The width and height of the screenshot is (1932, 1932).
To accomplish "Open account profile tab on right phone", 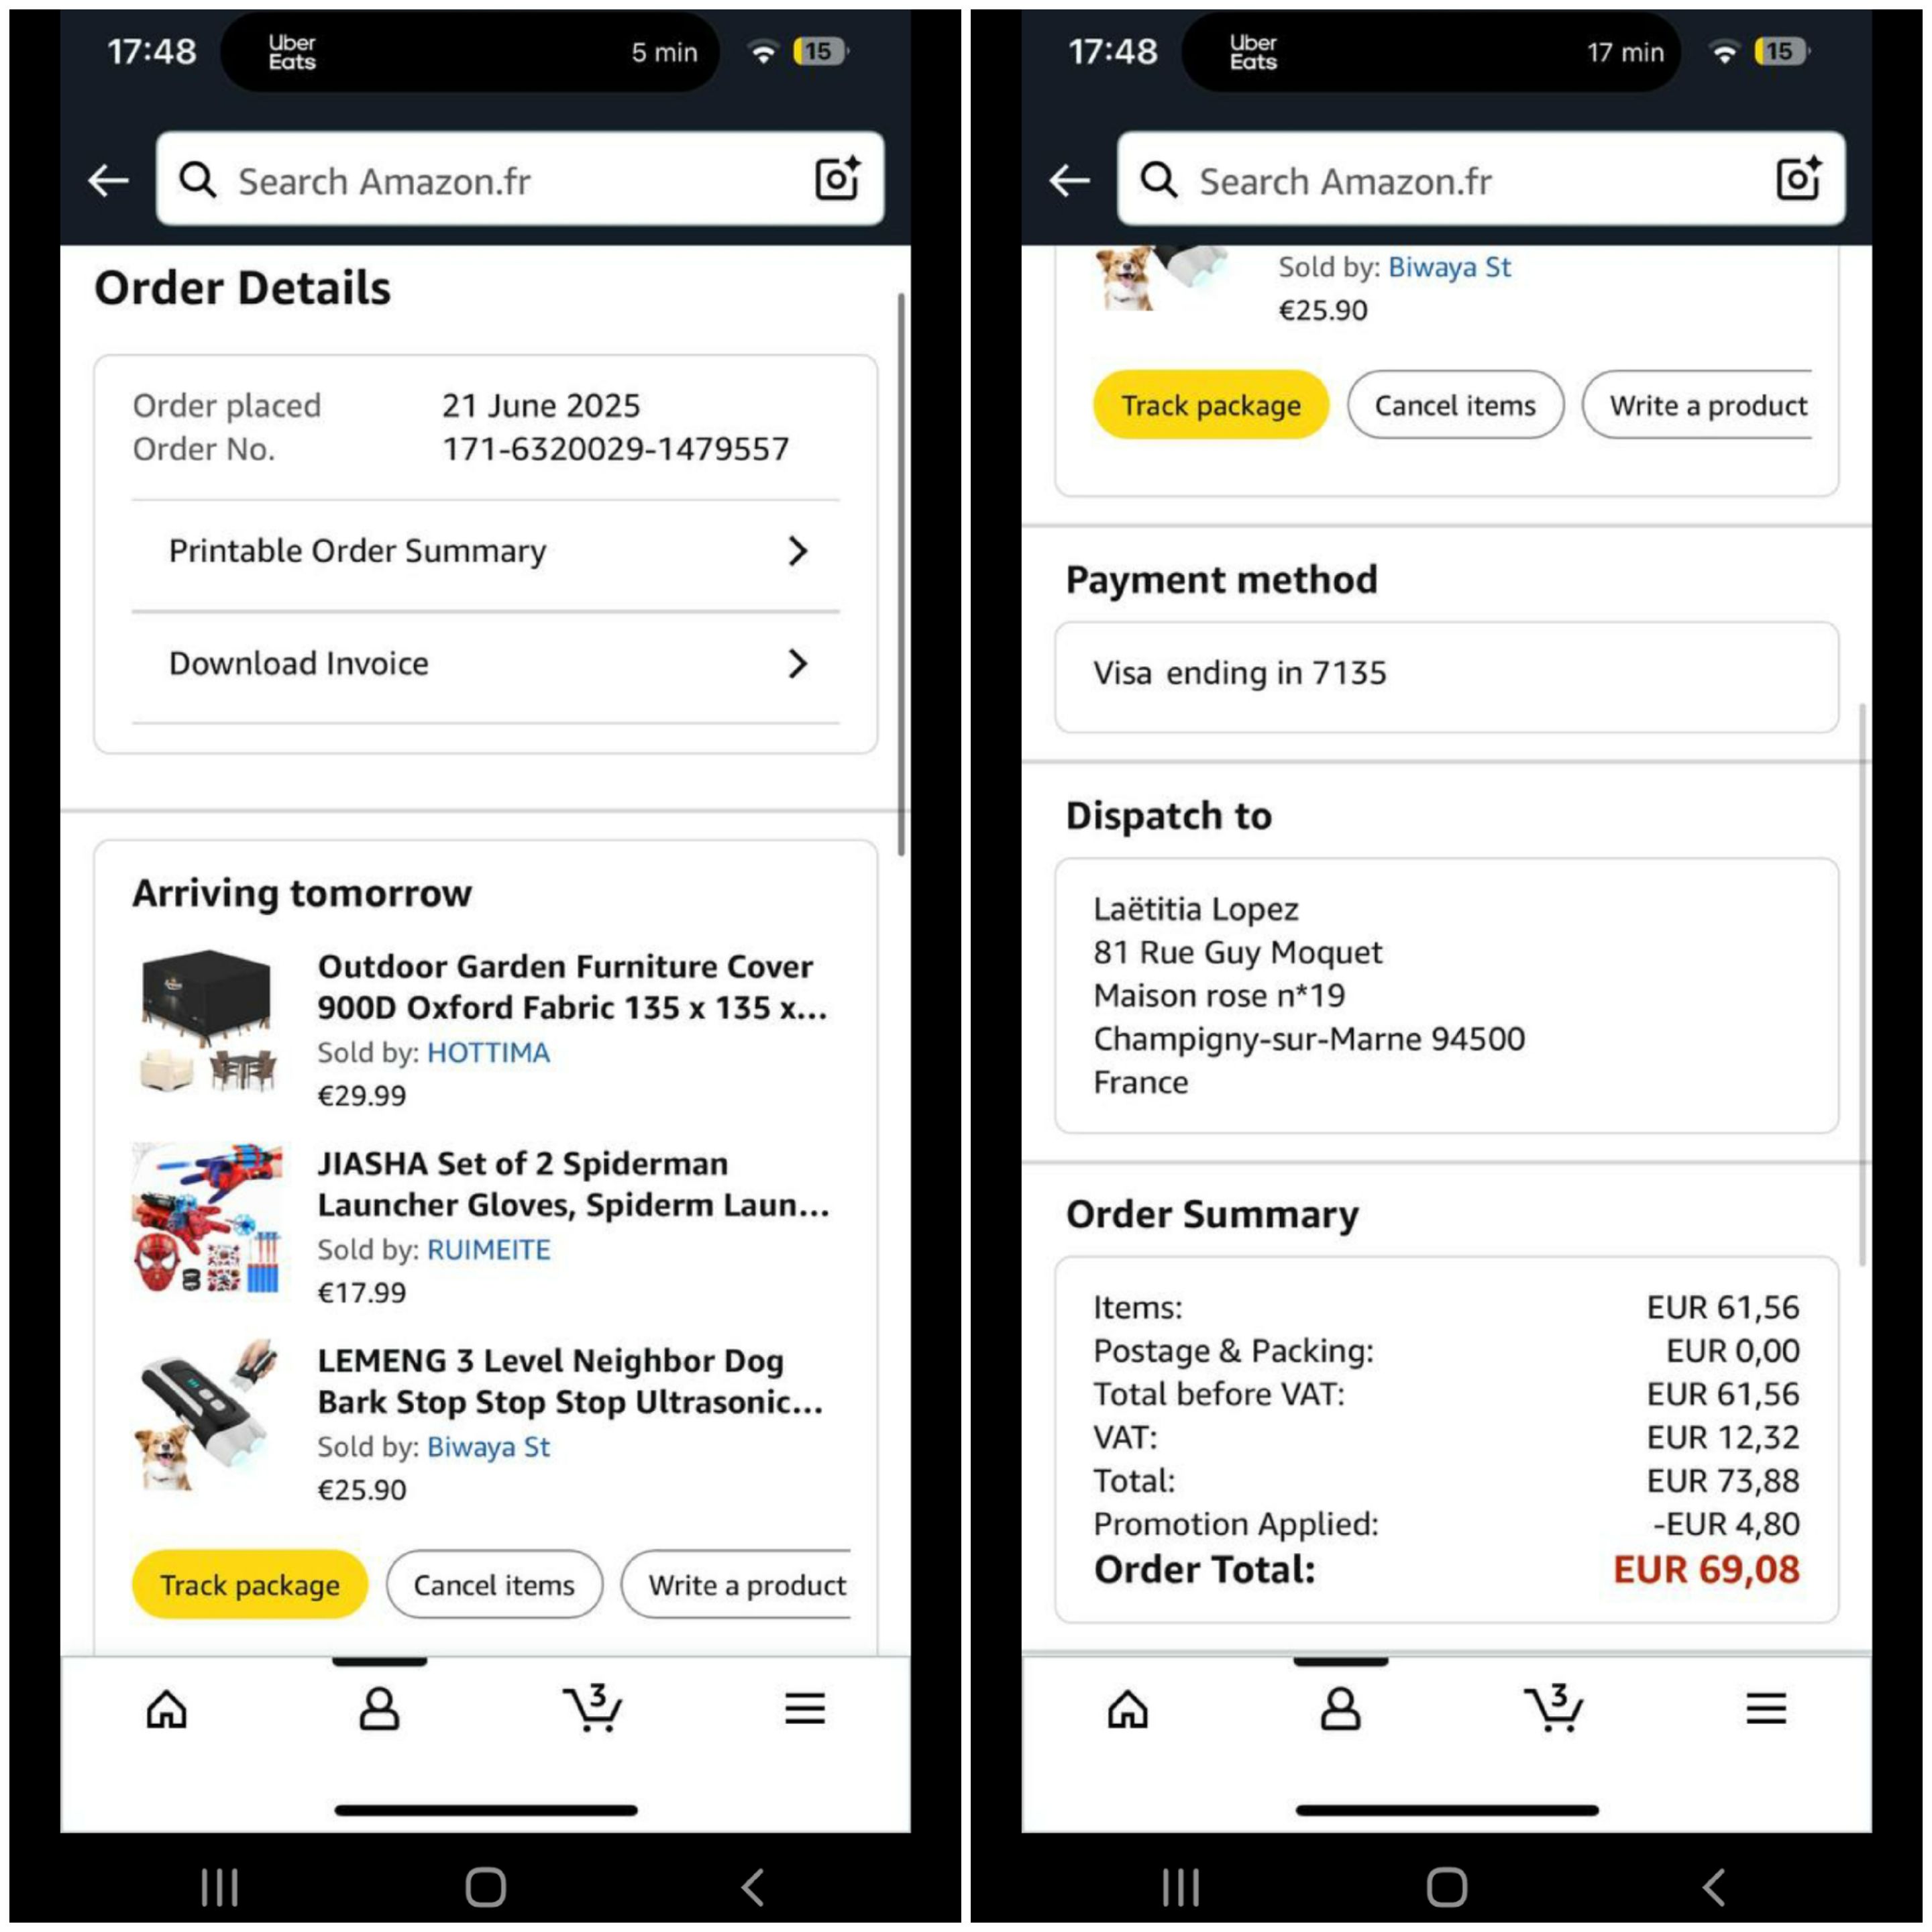I will [x=1340, y=1709].
